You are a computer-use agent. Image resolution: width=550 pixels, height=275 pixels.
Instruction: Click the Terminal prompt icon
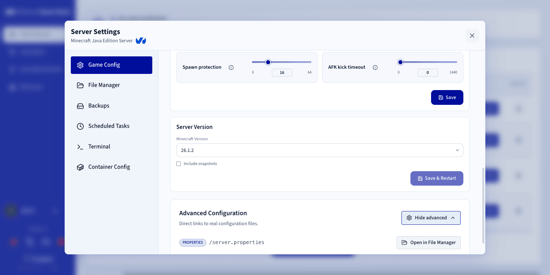point(80,147)
